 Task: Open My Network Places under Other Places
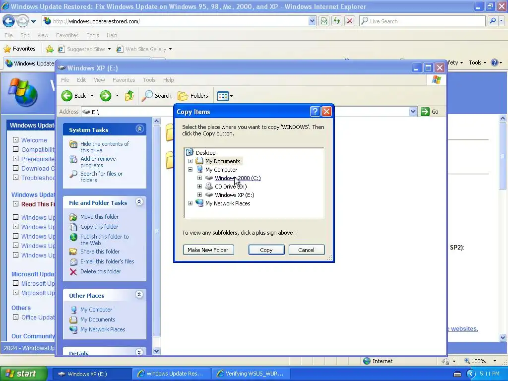point(102,329)
